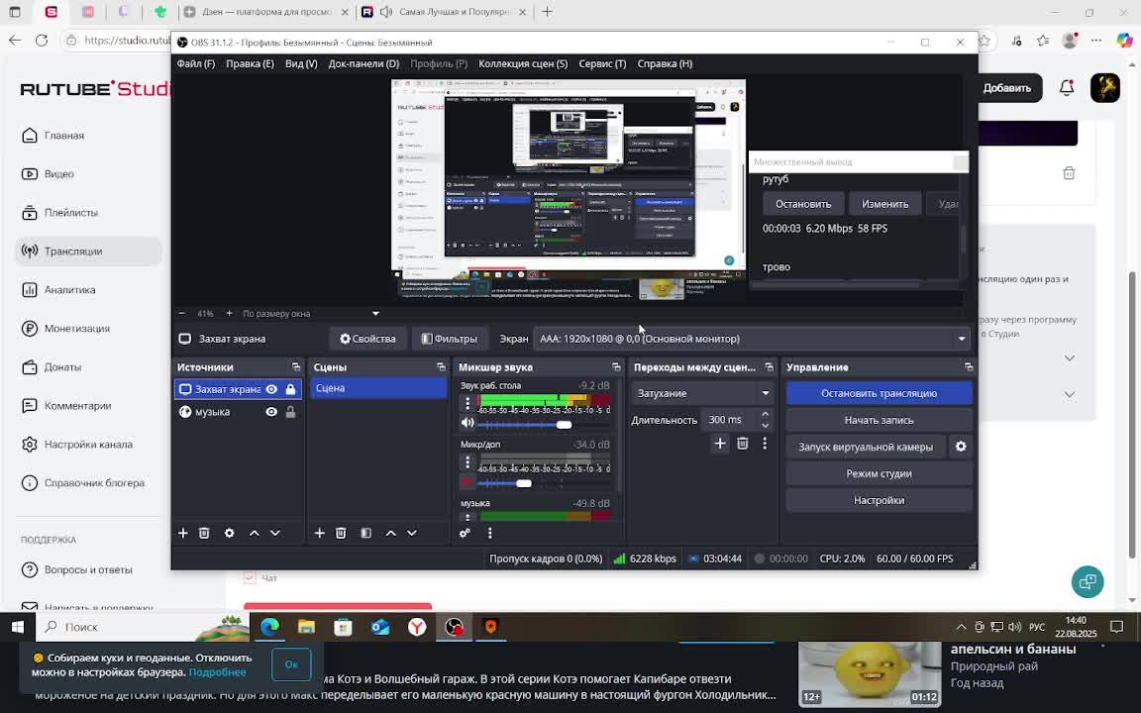Open OBS Studio taskbar icon
The width and height of the screenshot is (1141, 713).
pos(454,627)
